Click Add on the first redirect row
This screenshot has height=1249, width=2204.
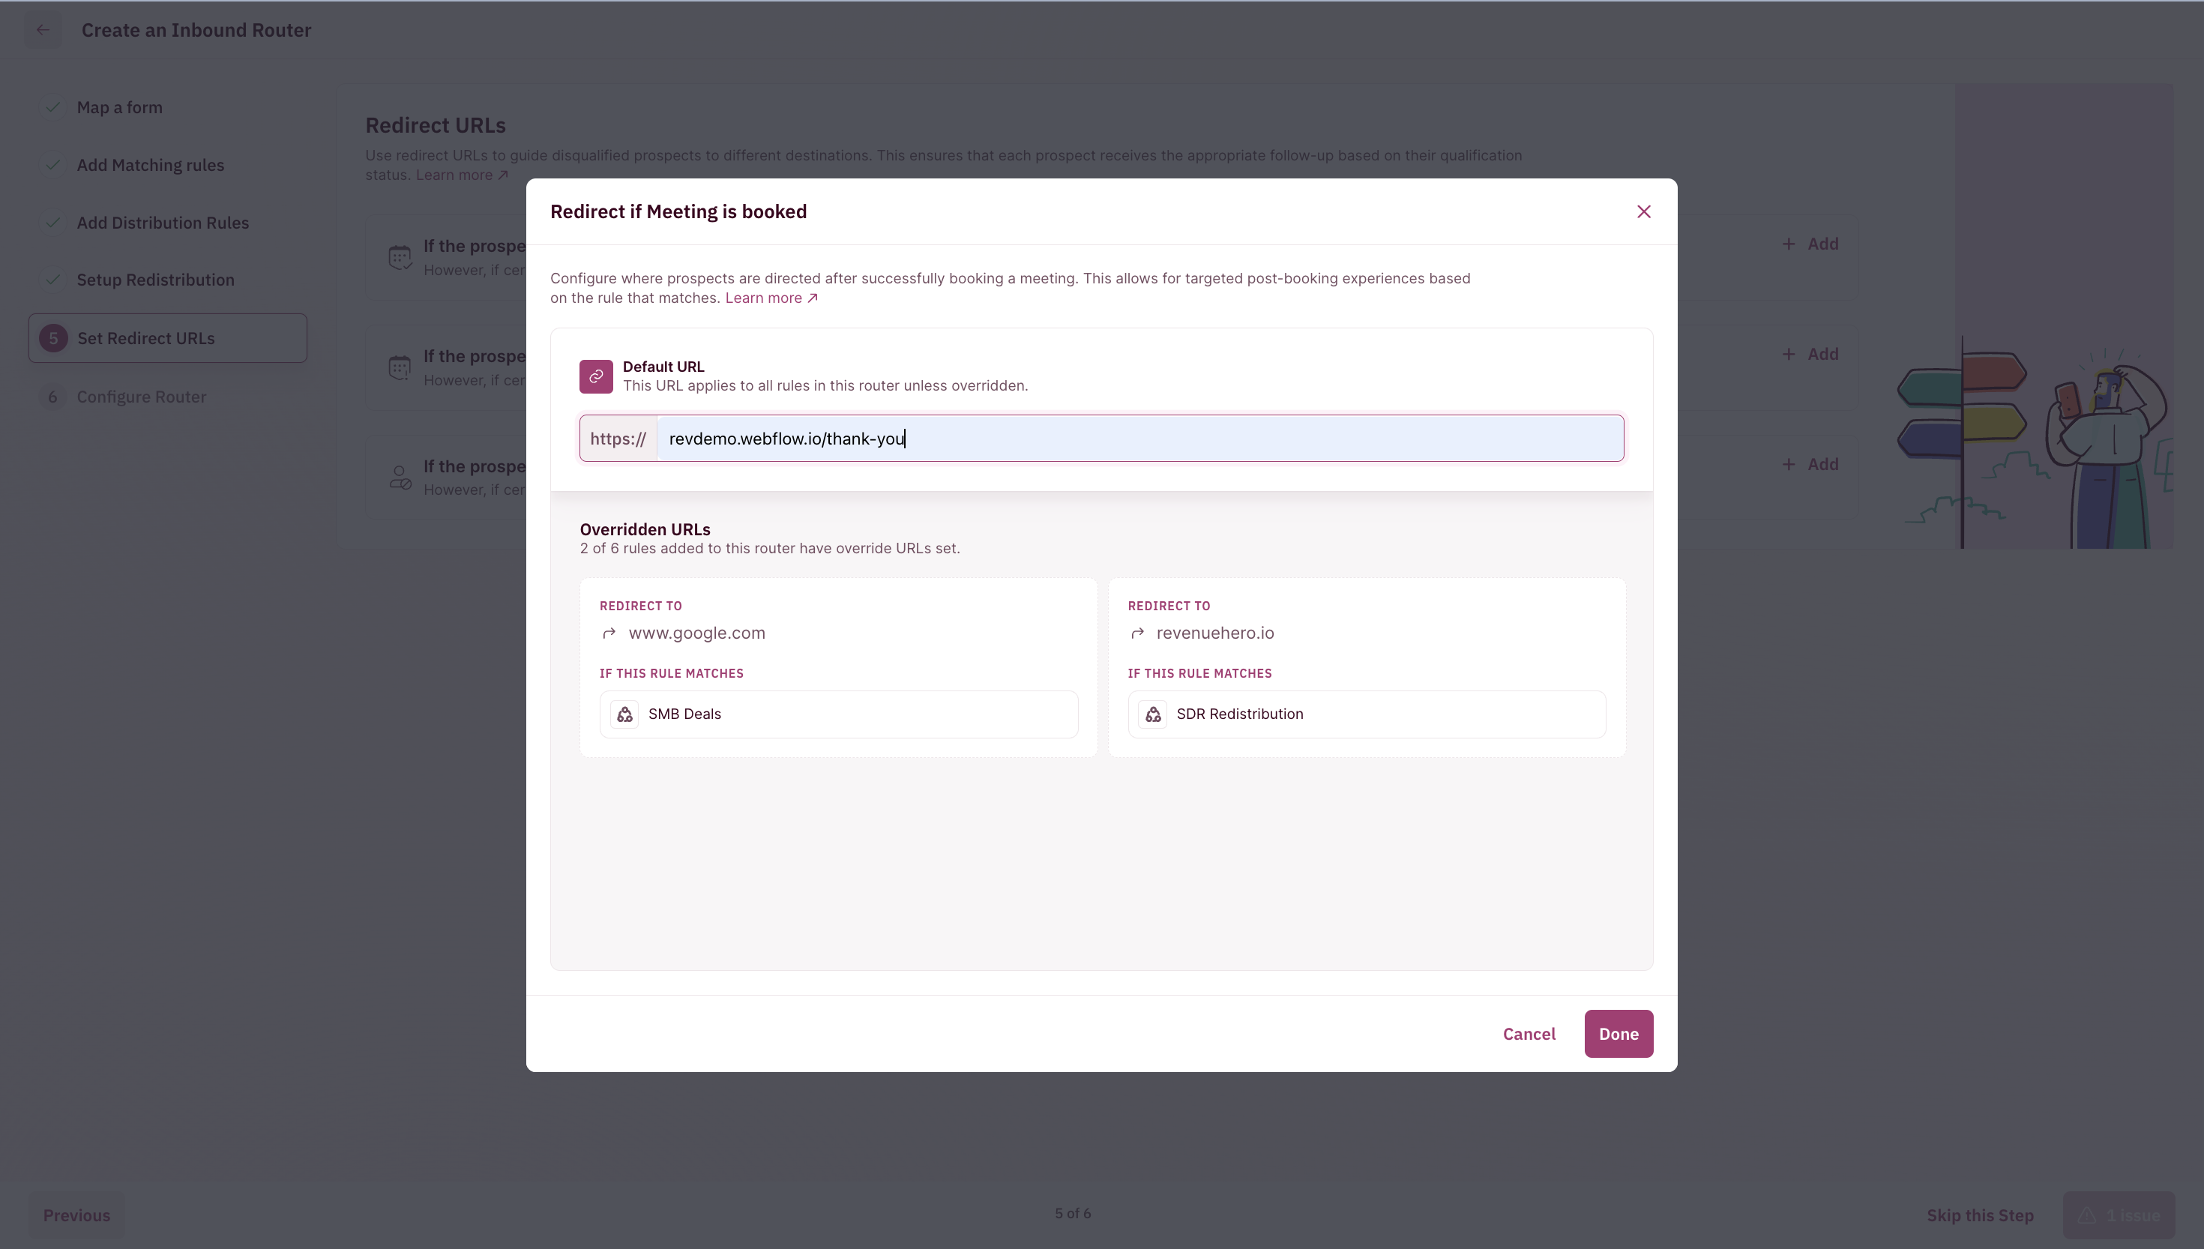(1810, 244)
